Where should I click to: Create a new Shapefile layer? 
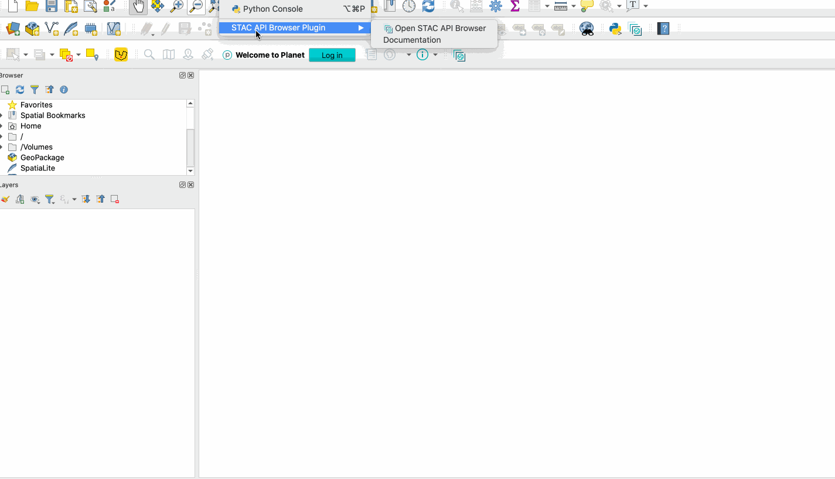pos(52,28)
